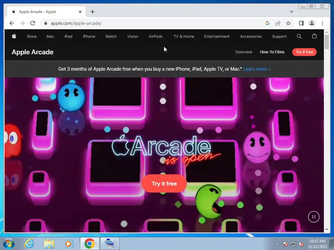Open the TV & Home menu

coord(184,36)
